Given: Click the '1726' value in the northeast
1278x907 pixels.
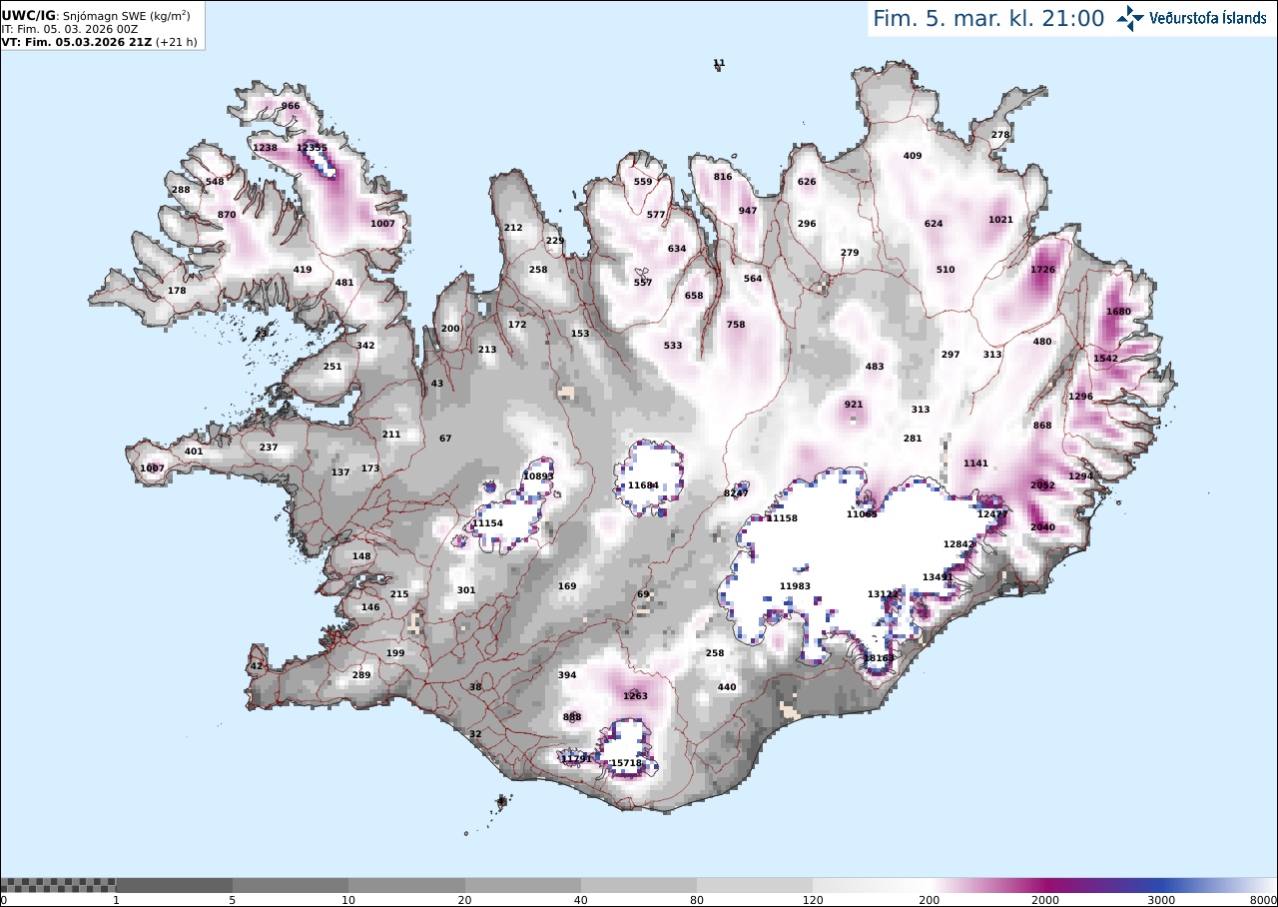Looking at the screenshot, I should [1042, 270].
